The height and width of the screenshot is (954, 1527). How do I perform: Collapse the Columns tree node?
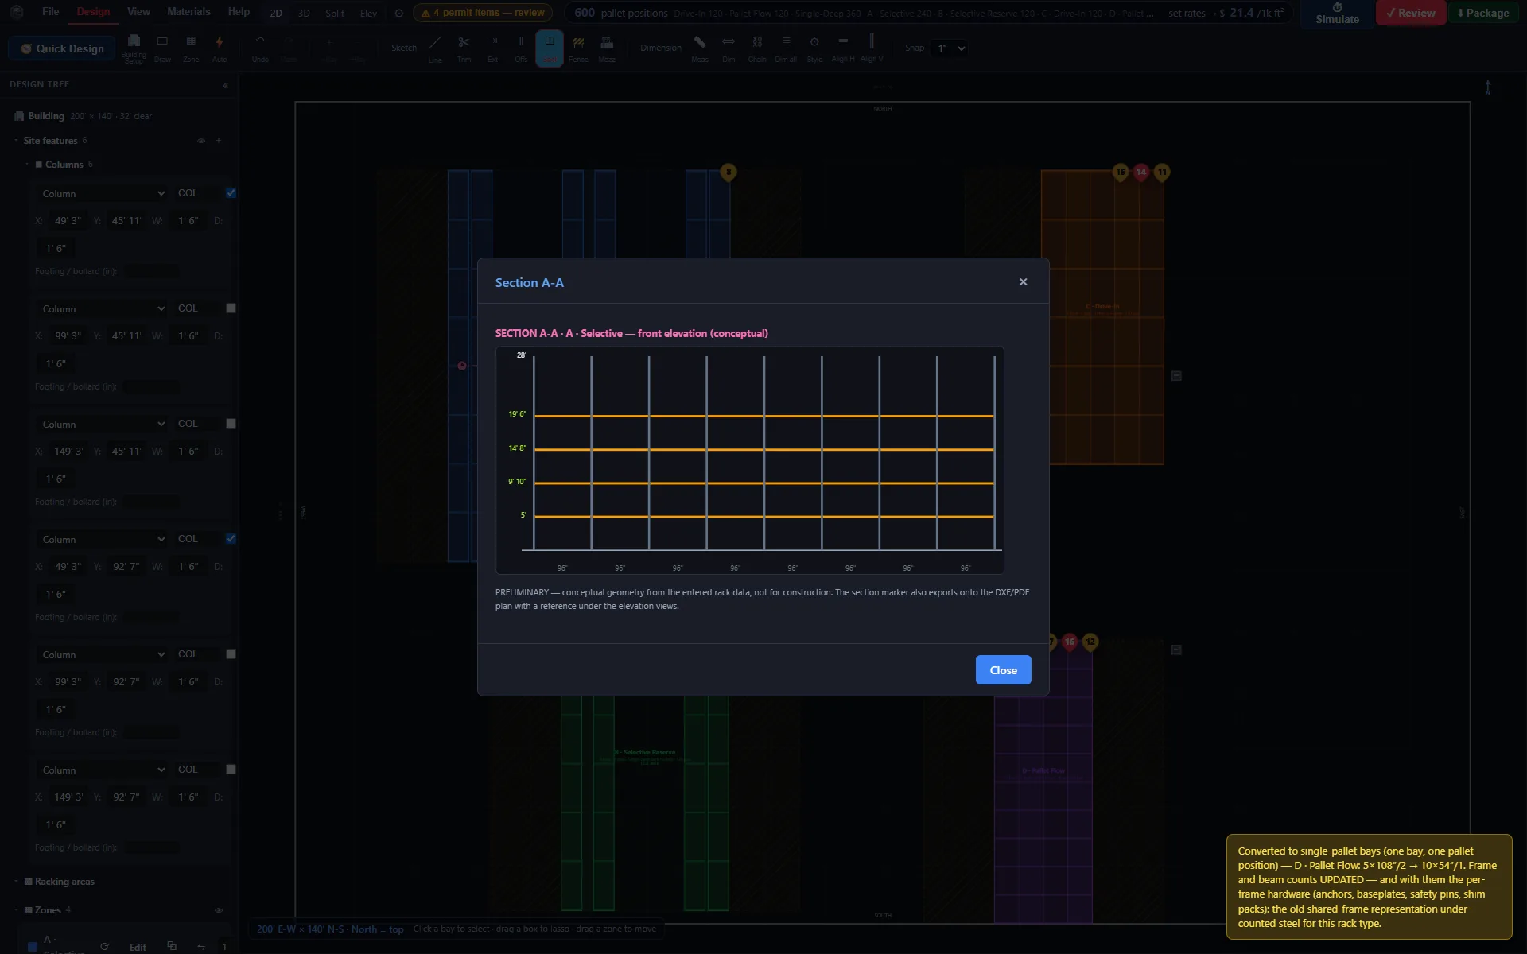point(27,165)
